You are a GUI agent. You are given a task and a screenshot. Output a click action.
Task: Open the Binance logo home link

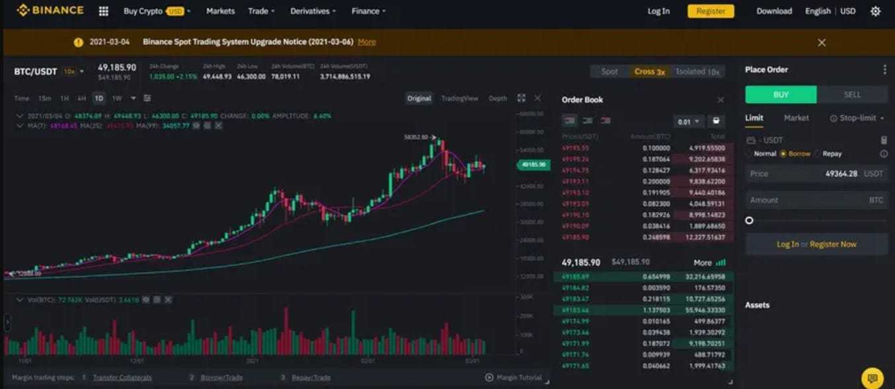point(50,11)
